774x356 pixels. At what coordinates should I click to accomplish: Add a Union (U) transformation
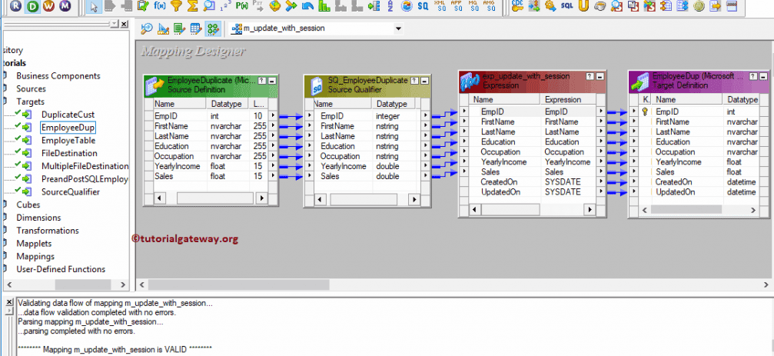click(583, 6)
